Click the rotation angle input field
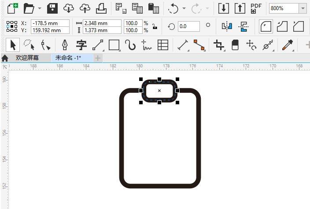 pos(188,26)
